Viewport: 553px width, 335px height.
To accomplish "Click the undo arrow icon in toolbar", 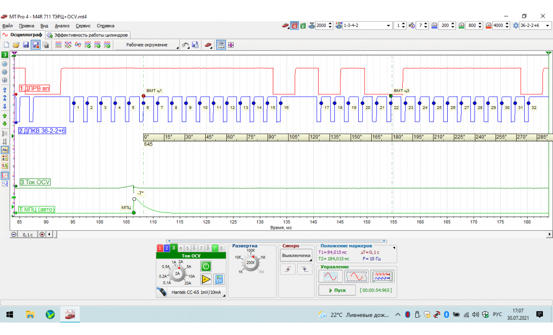I will 186,45.
